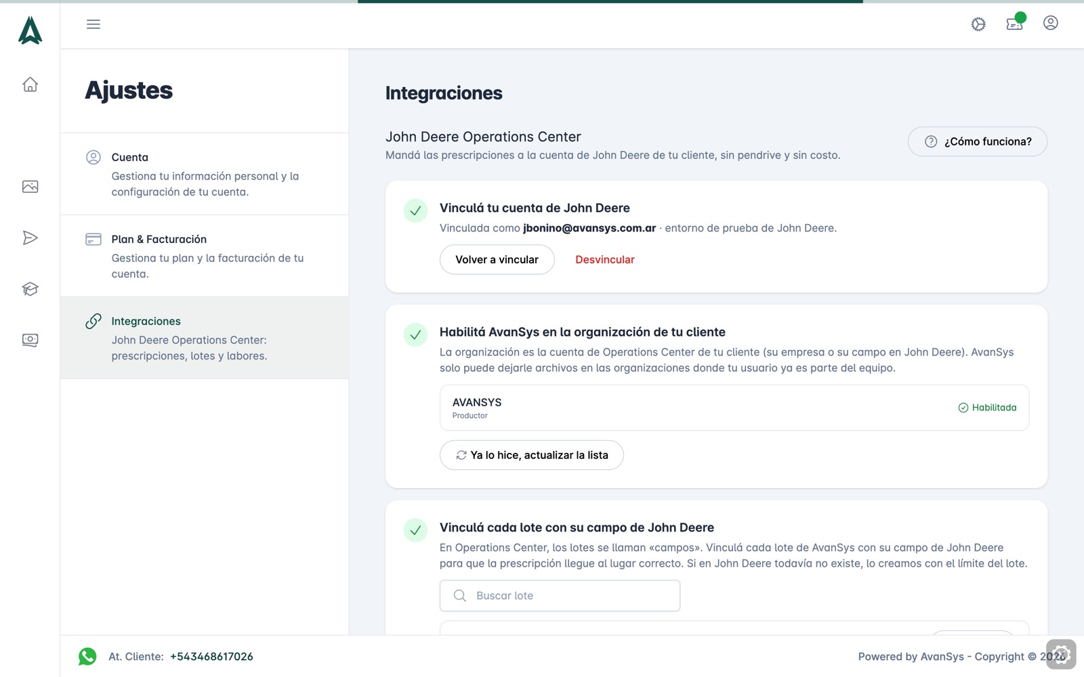Click John Deere Operations Center title
Screen dimensions: 1084x677
point(483,137)
